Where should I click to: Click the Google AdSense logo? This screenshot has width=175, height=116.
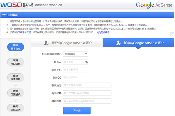click(154, 5)
